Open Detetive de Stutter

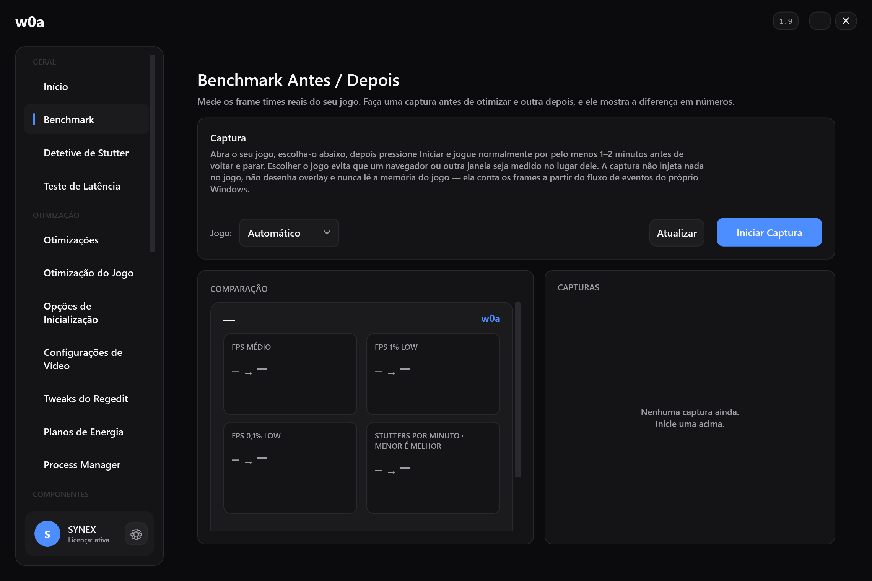86,153
